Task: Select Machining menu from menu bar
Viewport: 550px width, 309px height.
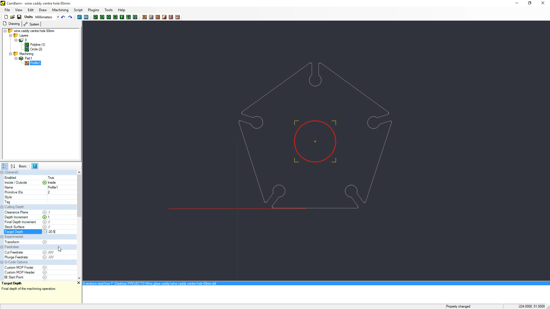Action: coord(60,10)
